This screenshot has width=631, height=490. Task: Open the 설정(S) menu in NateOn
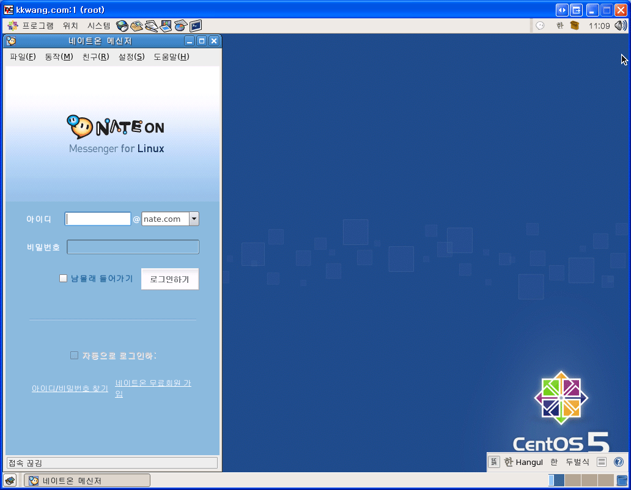[131, 57]
